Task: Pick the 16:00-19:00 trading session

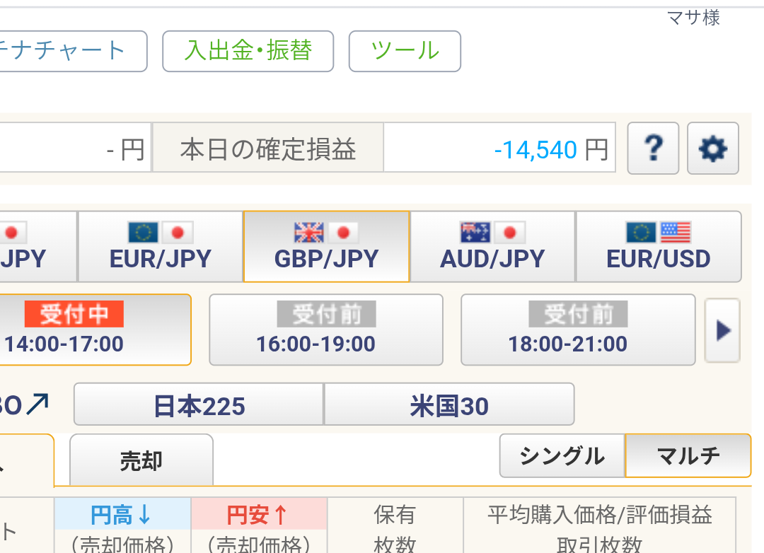Action: click(326, 330)
